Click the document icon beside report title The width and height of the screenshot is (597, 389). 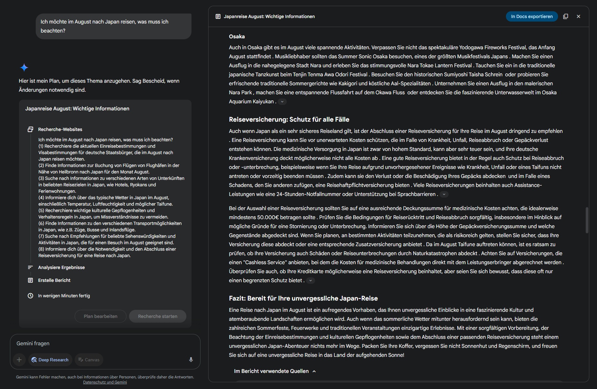[218, 16]
